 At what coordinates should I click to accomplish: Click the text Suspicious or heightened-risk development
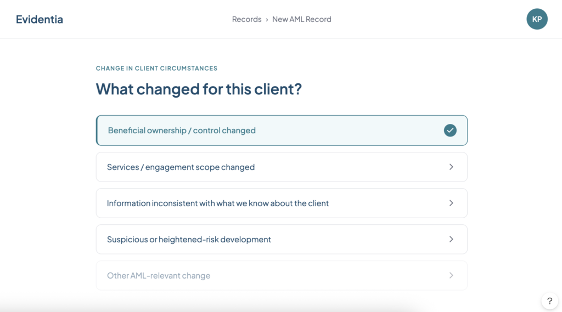click(x=189, y=239)
